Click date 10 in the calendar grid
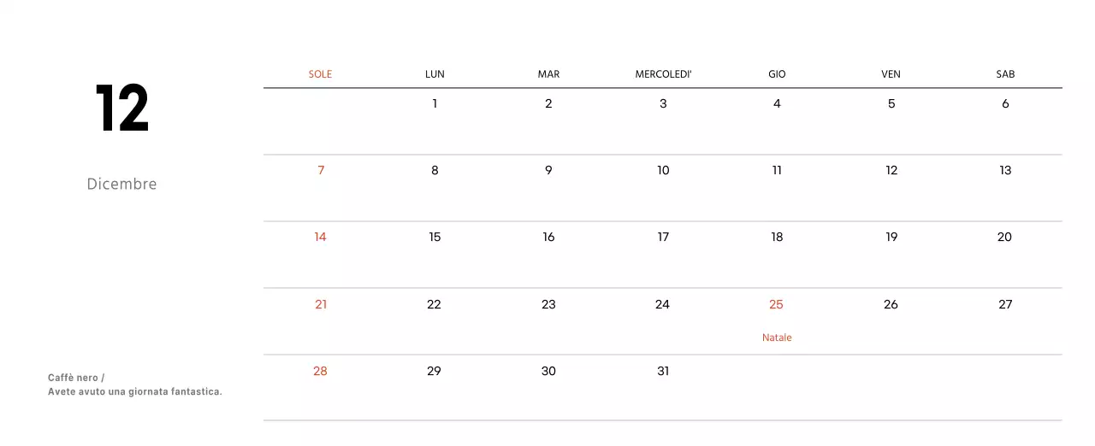This screenshot has width=1095, height=446. click(663, 170)
